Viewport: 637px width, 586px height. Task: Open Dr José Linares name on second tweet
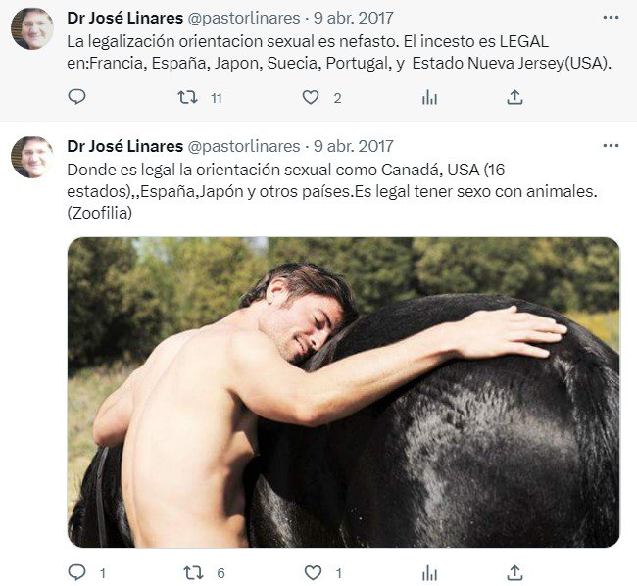[125, 146]
